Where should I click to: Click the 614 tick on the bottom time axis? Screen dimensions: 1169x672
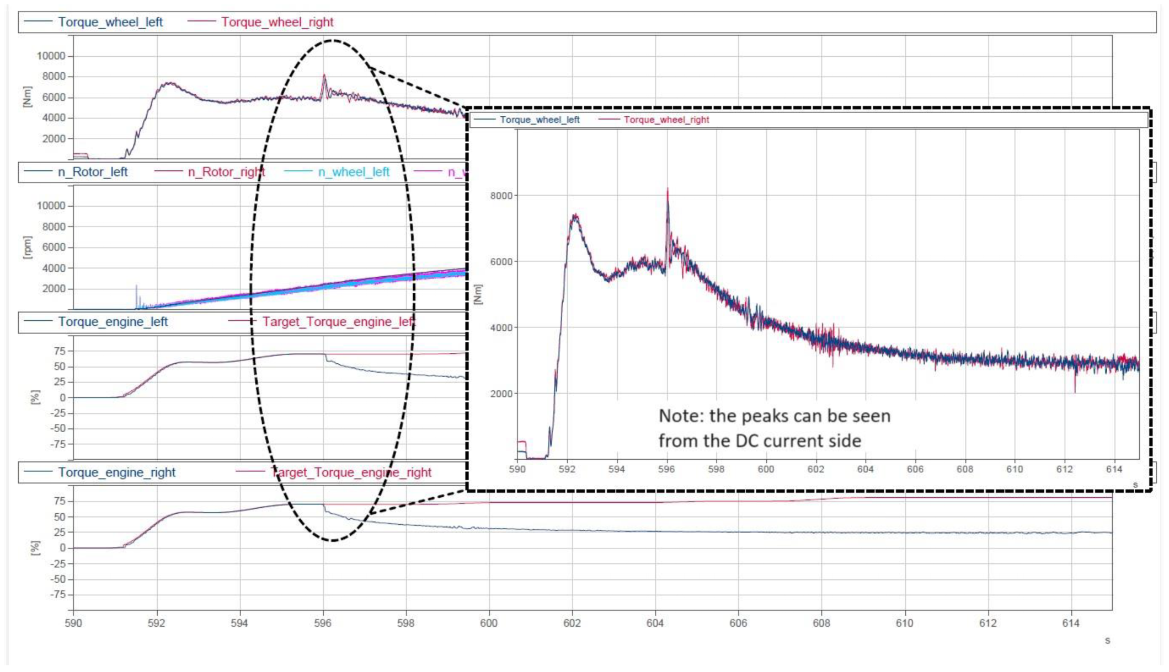pyautogui.click(x=1071, y=623)
